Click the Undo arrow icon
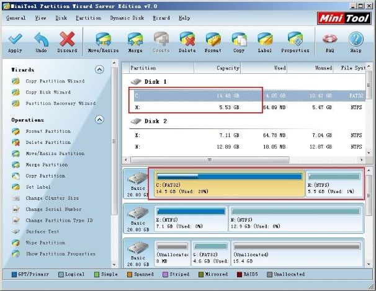This screenshot has height=291, width=376. pyautogui.click(x=41, y=39)
